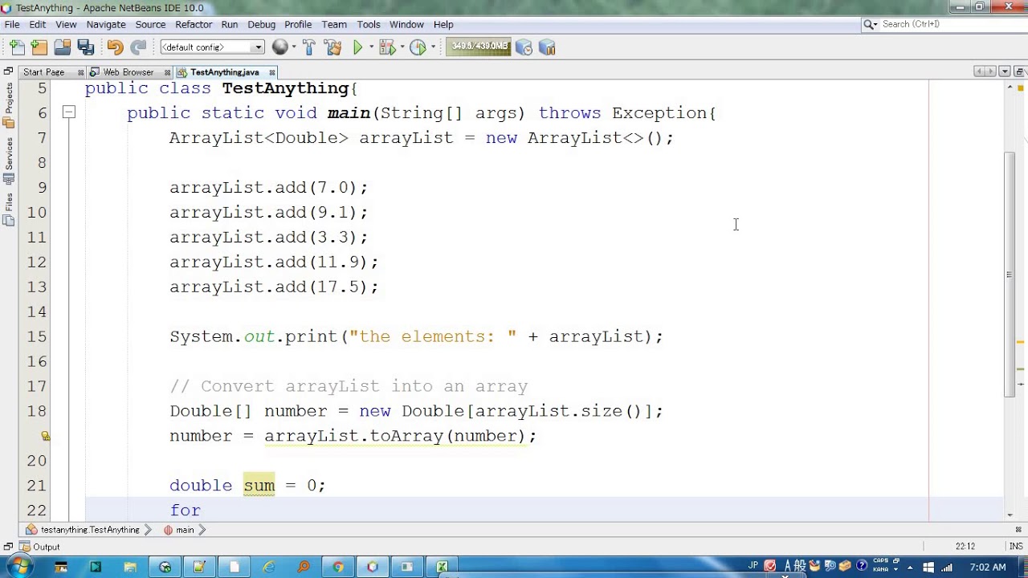1028x578 pixels.
Task: Debug Project using the toolbar icon
Action: [x=386, y=47]
